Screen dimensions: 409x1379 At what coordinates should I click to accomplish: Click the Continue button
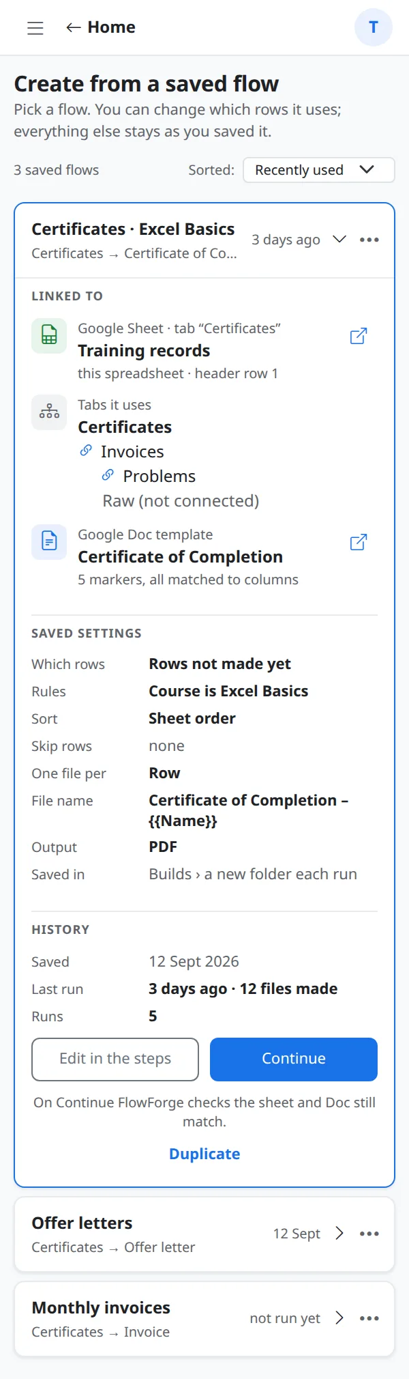point(294,1060)
